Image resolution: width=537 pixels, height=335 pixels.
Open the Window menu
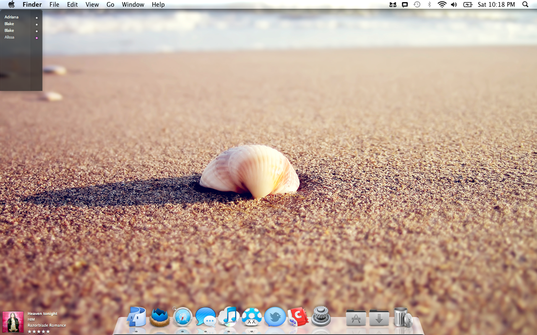click(x=133, y=5)
